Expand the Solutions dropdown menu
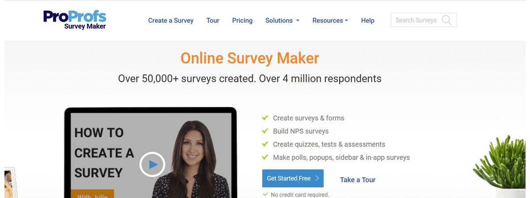 [282, 20]
